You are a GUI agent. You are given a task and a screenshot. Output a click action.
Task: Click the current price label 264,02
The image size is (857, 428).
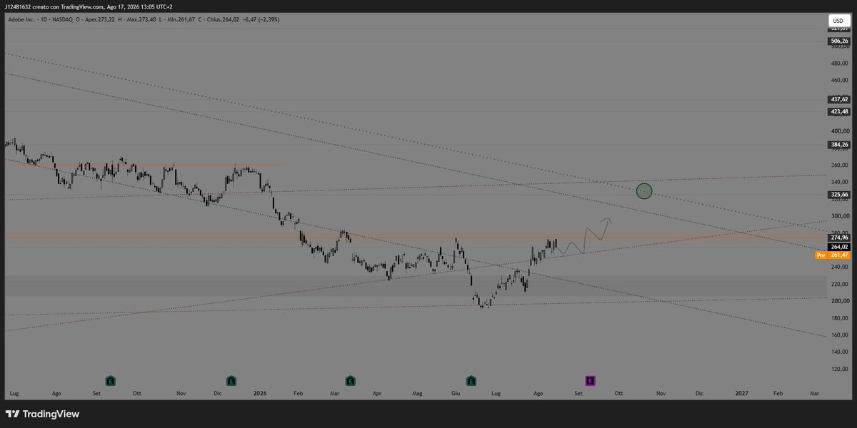point(838,246)
